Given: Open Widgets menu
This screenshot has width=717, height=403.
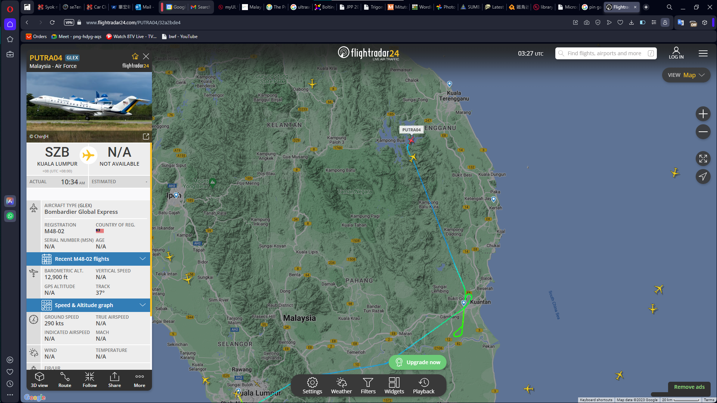Looking at the screenshot, I should 394,385.
